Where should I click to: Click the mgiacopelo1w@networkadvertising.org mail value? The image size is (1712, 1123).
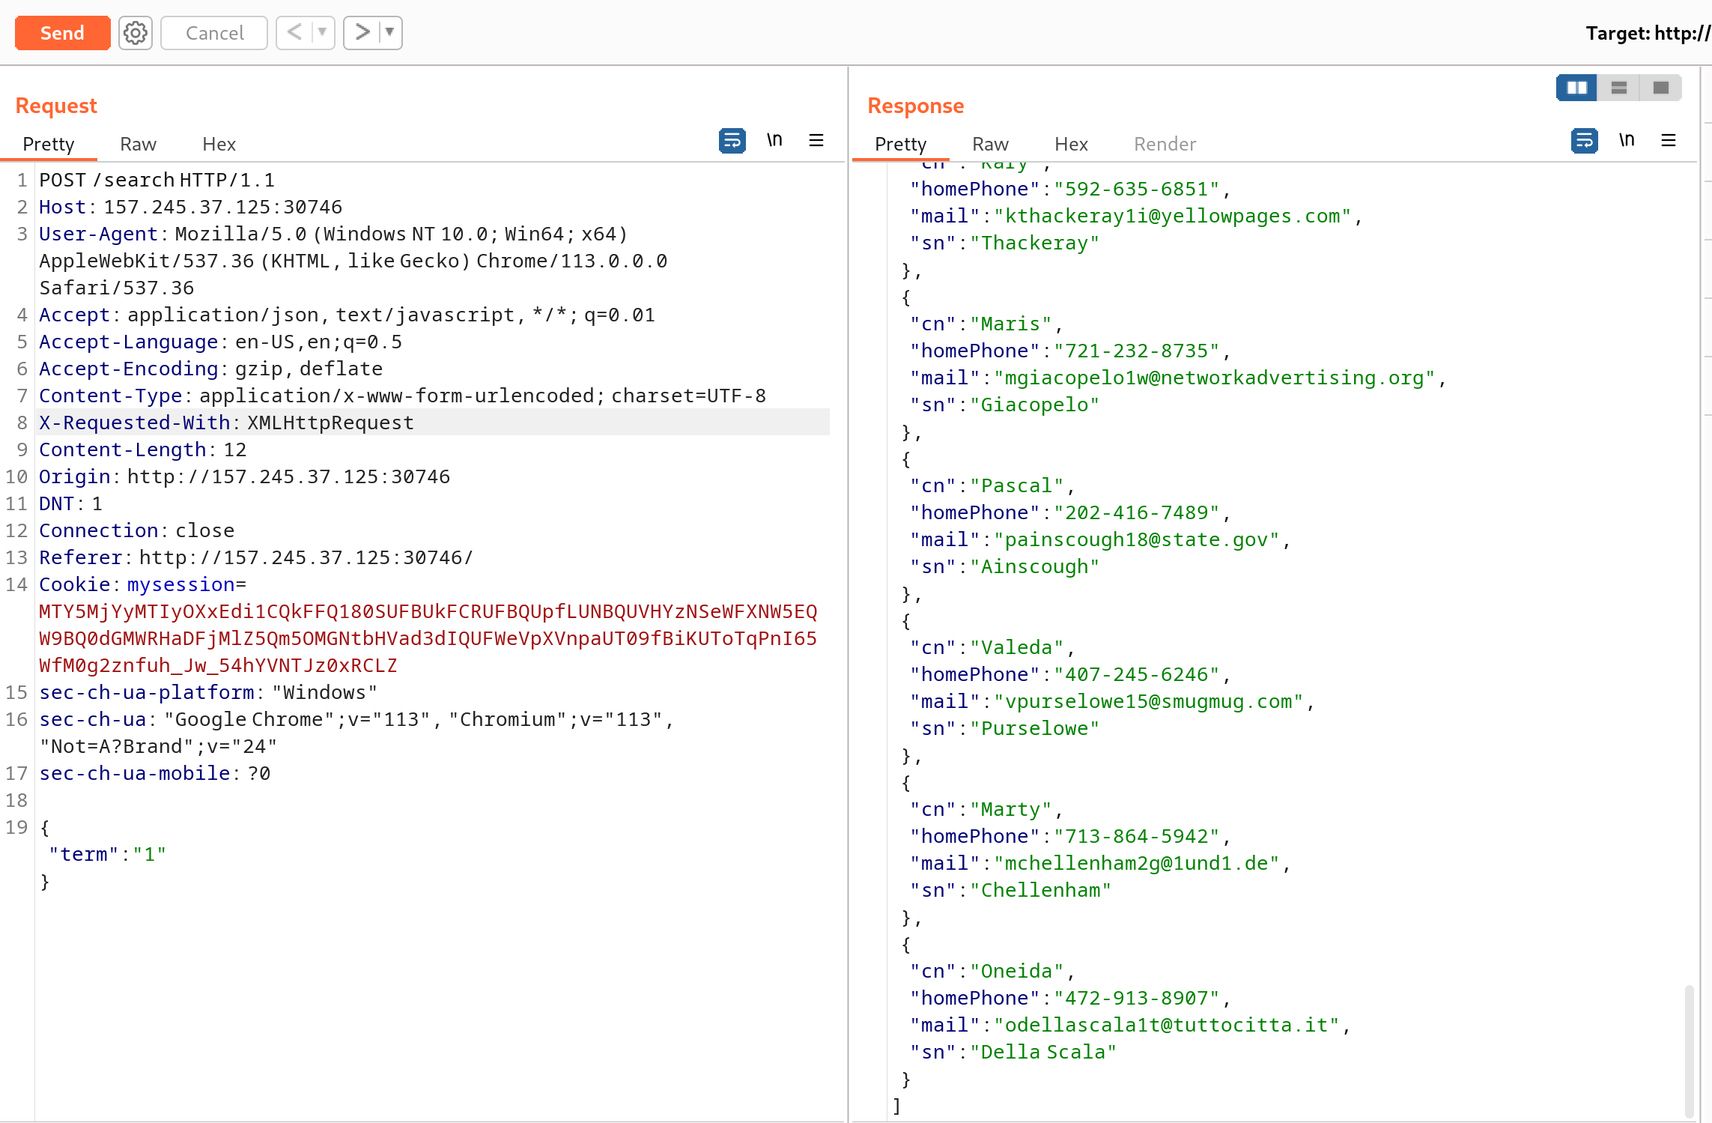tap(1214, 378)
